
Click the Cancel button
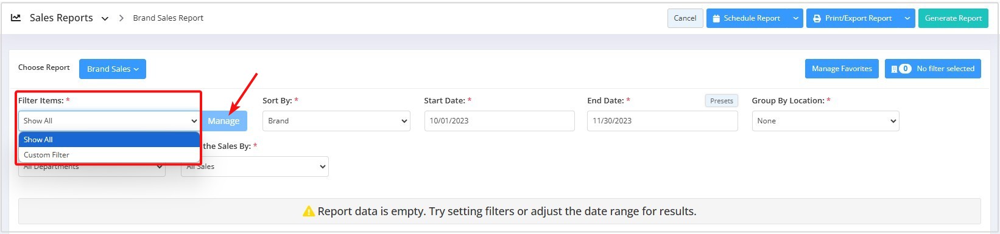685,18
